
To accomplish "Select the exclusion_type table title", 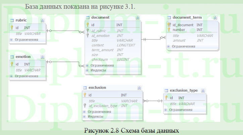I will pos(184,90).
